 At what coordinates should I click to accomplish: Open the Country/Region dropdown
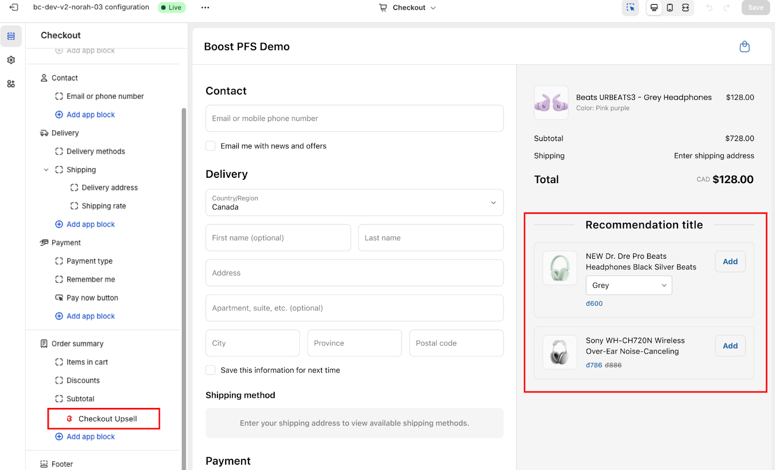[x=355, y=203]
